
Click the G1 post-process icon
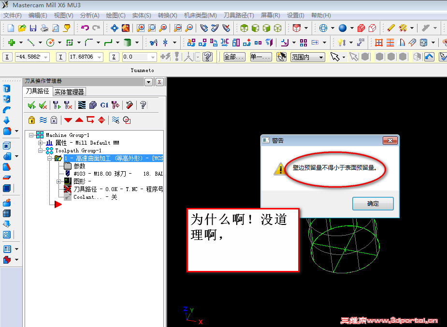pyautogui.click(x=104, y=105)
